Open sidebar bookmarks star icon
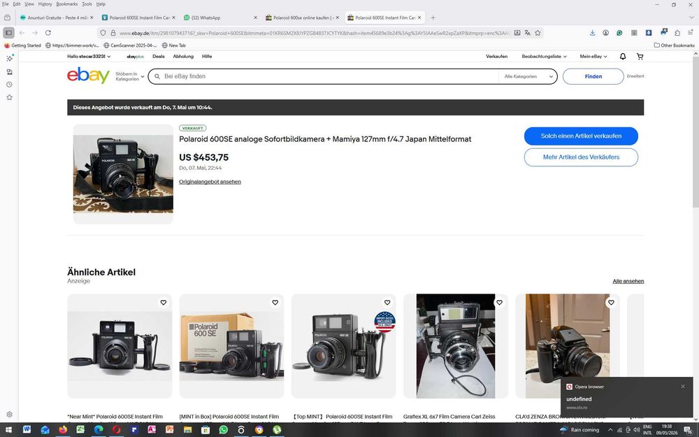The width and height of the screenshot is (699, 437). [x=9, y=97]
